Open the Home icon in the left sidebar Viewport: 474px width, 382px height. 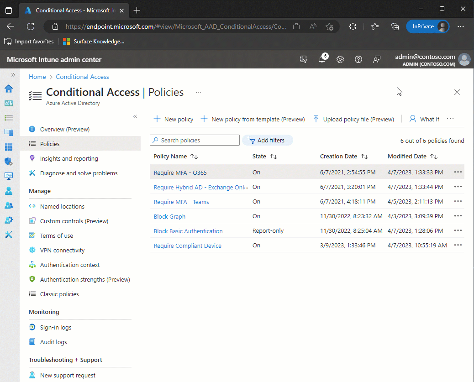click(x=9, y=89)
